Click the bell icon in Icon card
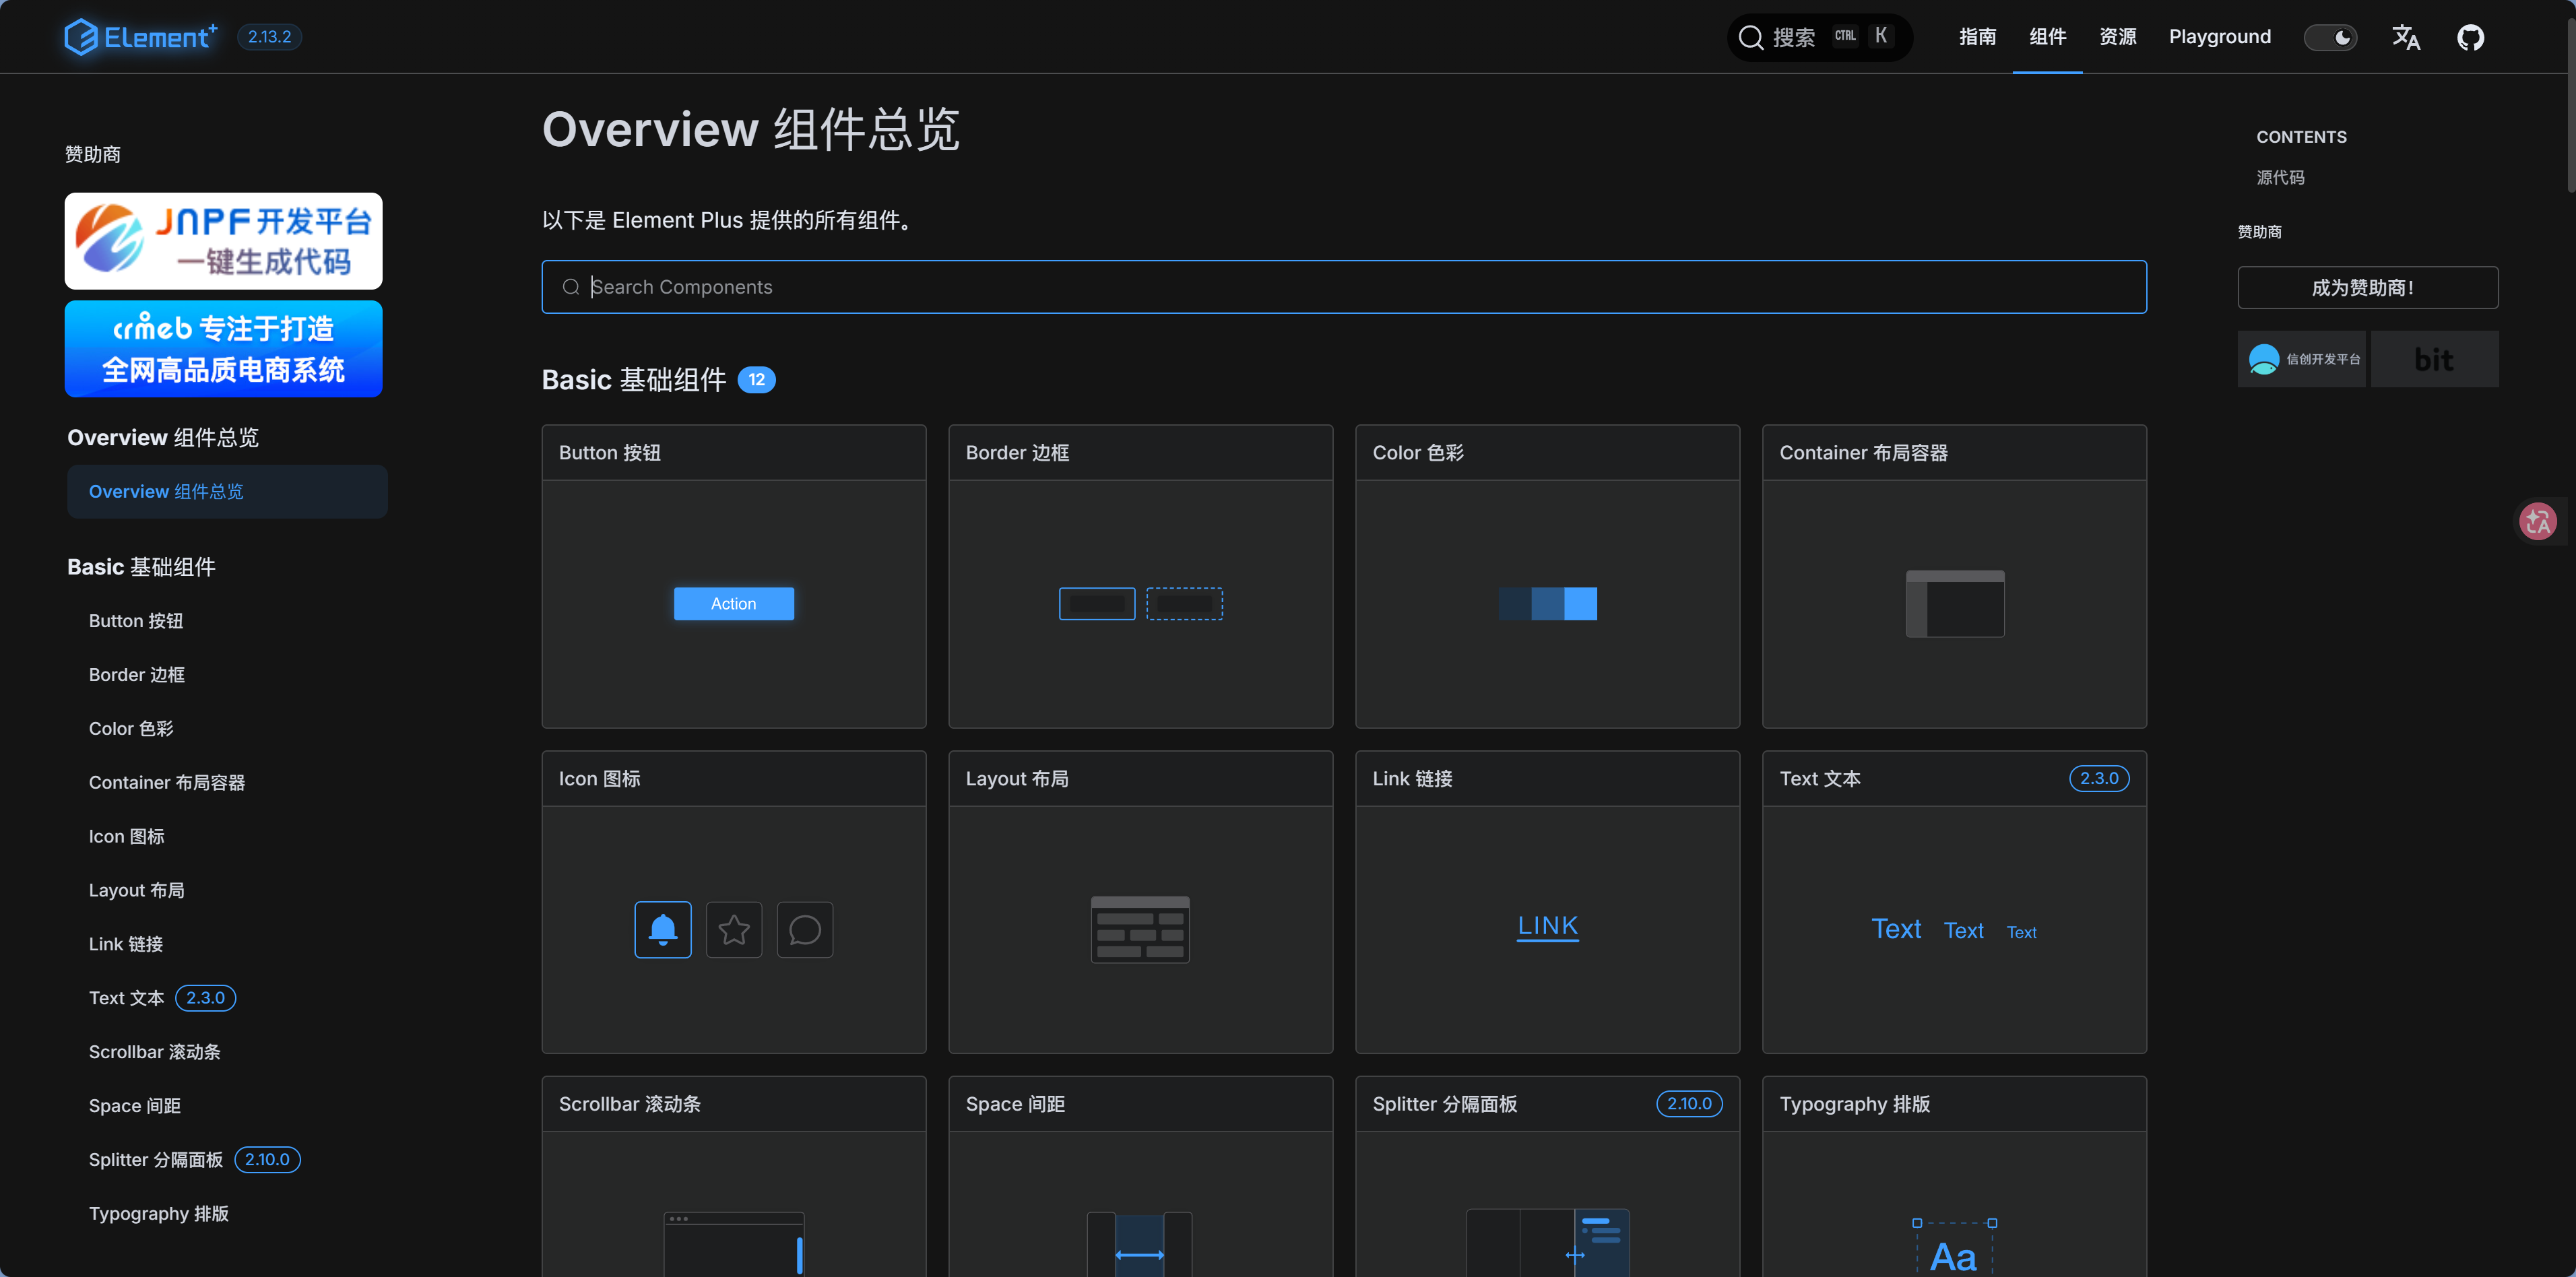Viewport: 2576px width, 1277px height. pos(662,930)
